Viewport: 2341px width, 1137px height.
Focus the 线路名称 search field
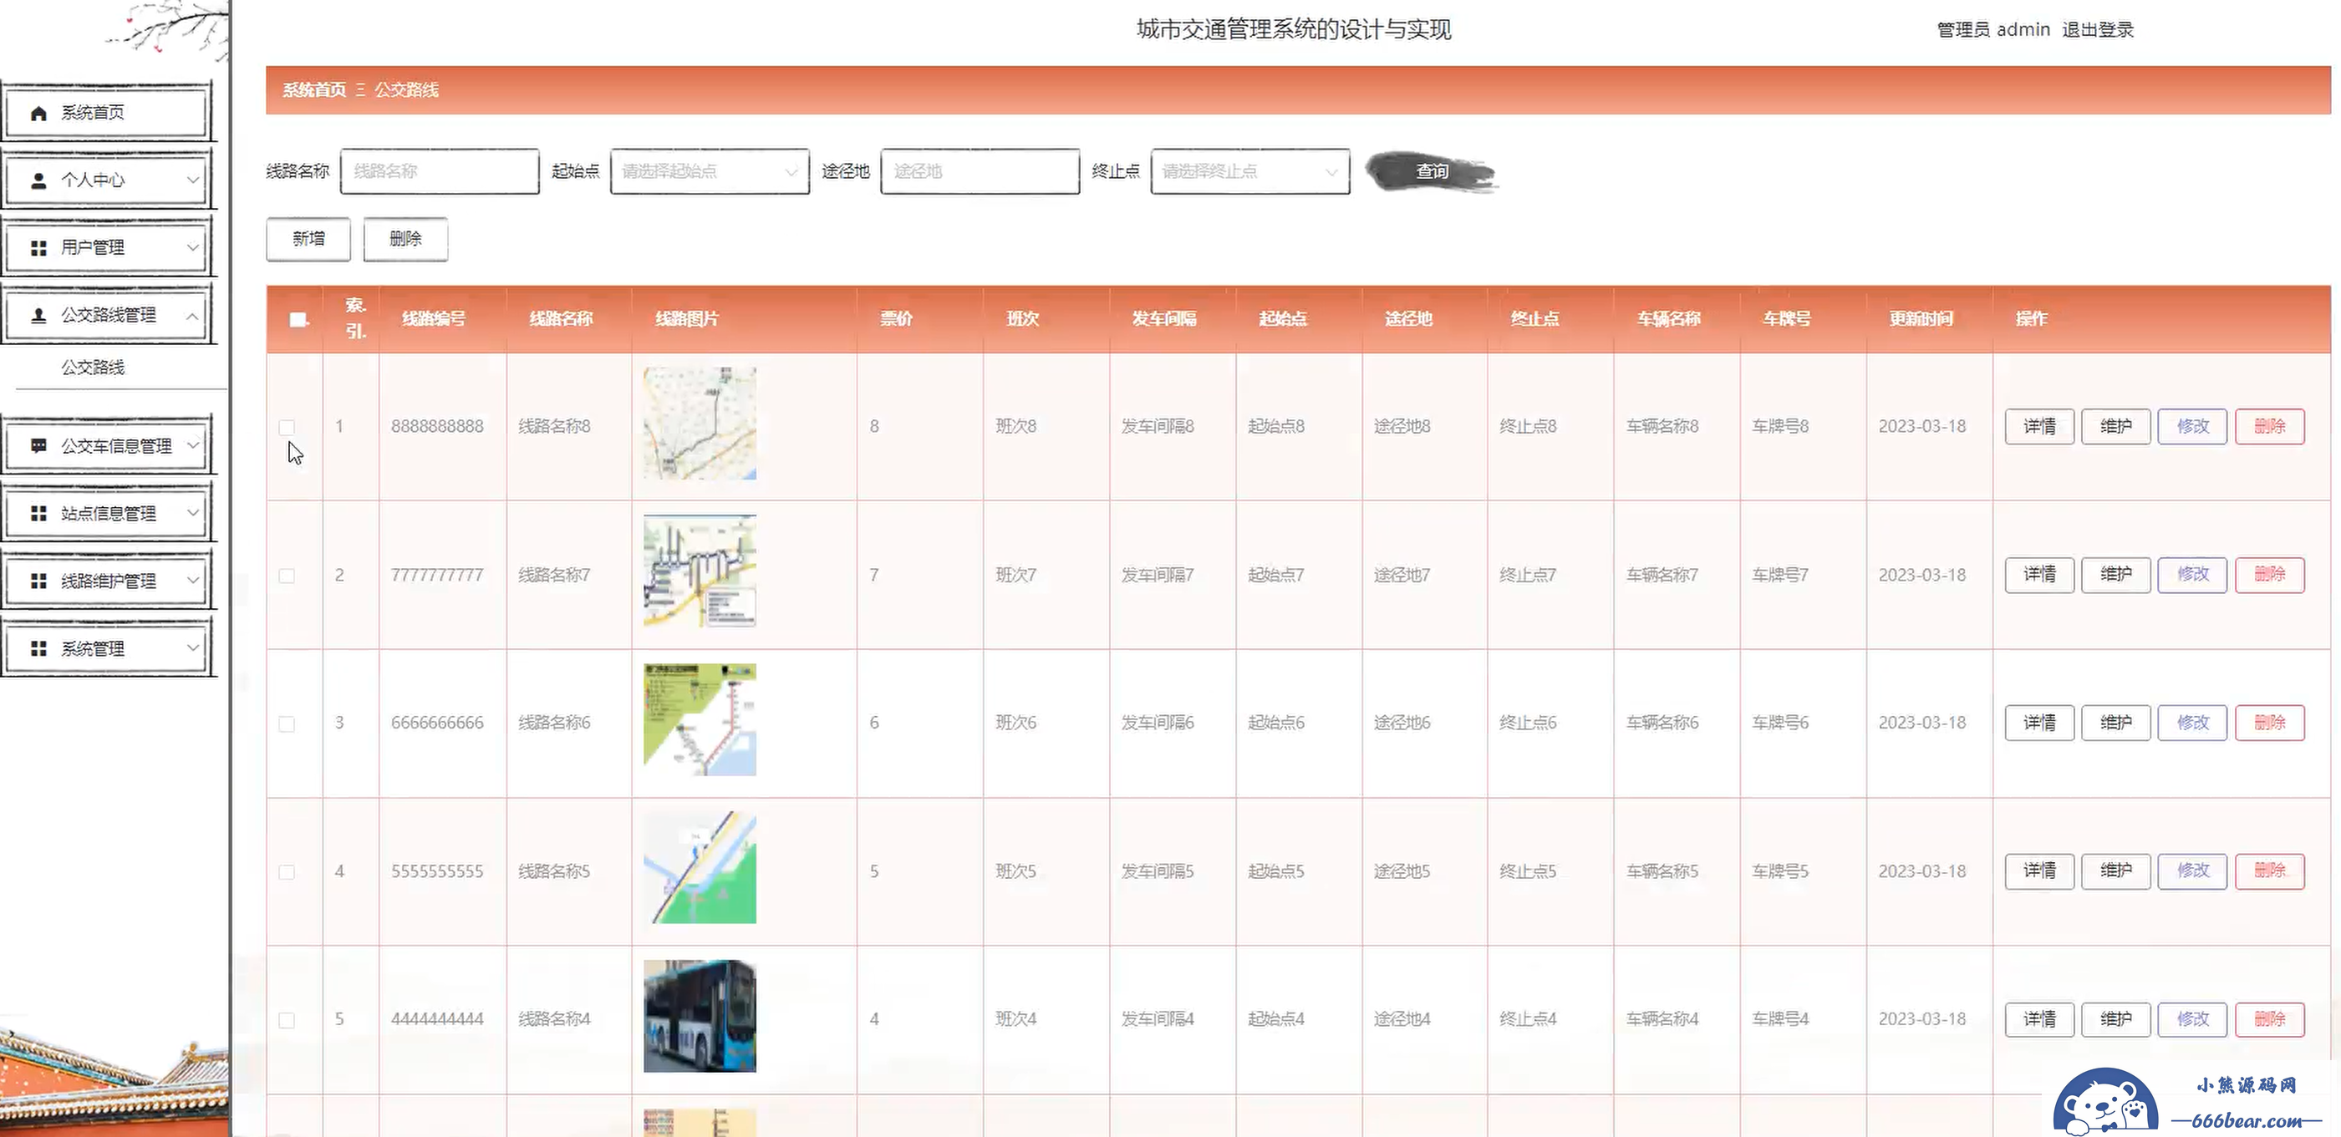440,171
